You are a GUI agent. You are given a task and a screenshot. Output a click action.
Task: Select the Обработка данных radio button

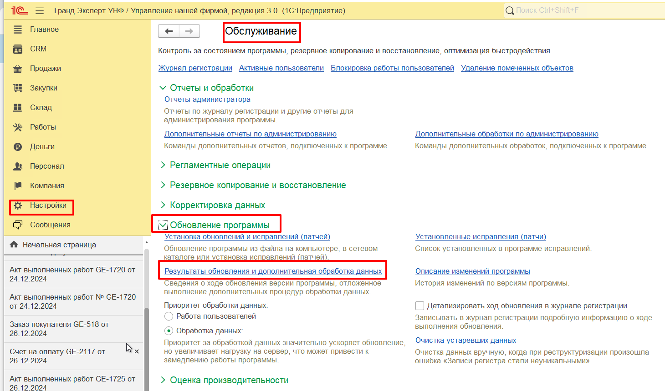click(x=169, y=331)
